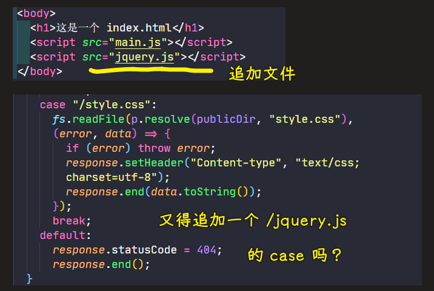The height and width of the screenshot is (291, 434).
Task: Click the closing brace of switch
Action: tap(29, 278)
